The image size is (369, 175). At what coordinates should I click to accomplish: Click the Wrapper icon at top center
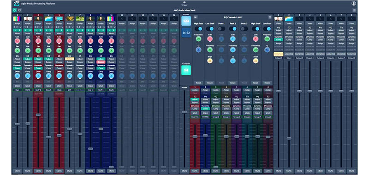(x=184, y=3)
